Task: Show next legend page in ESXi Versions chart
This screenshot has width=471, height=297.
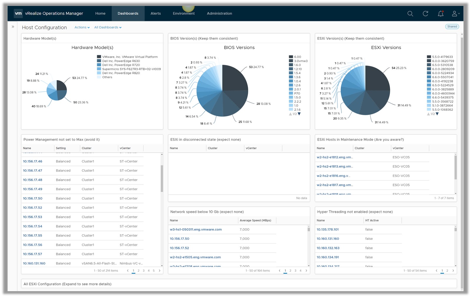Action: [438, 113]
